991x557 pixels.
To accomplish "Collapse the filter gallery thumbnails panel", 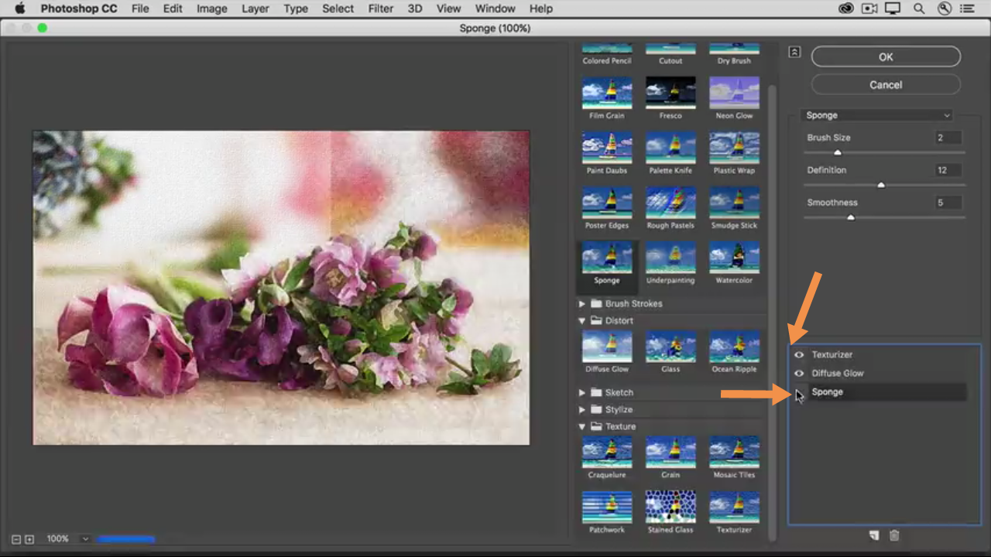I will [x=794, y=52].
